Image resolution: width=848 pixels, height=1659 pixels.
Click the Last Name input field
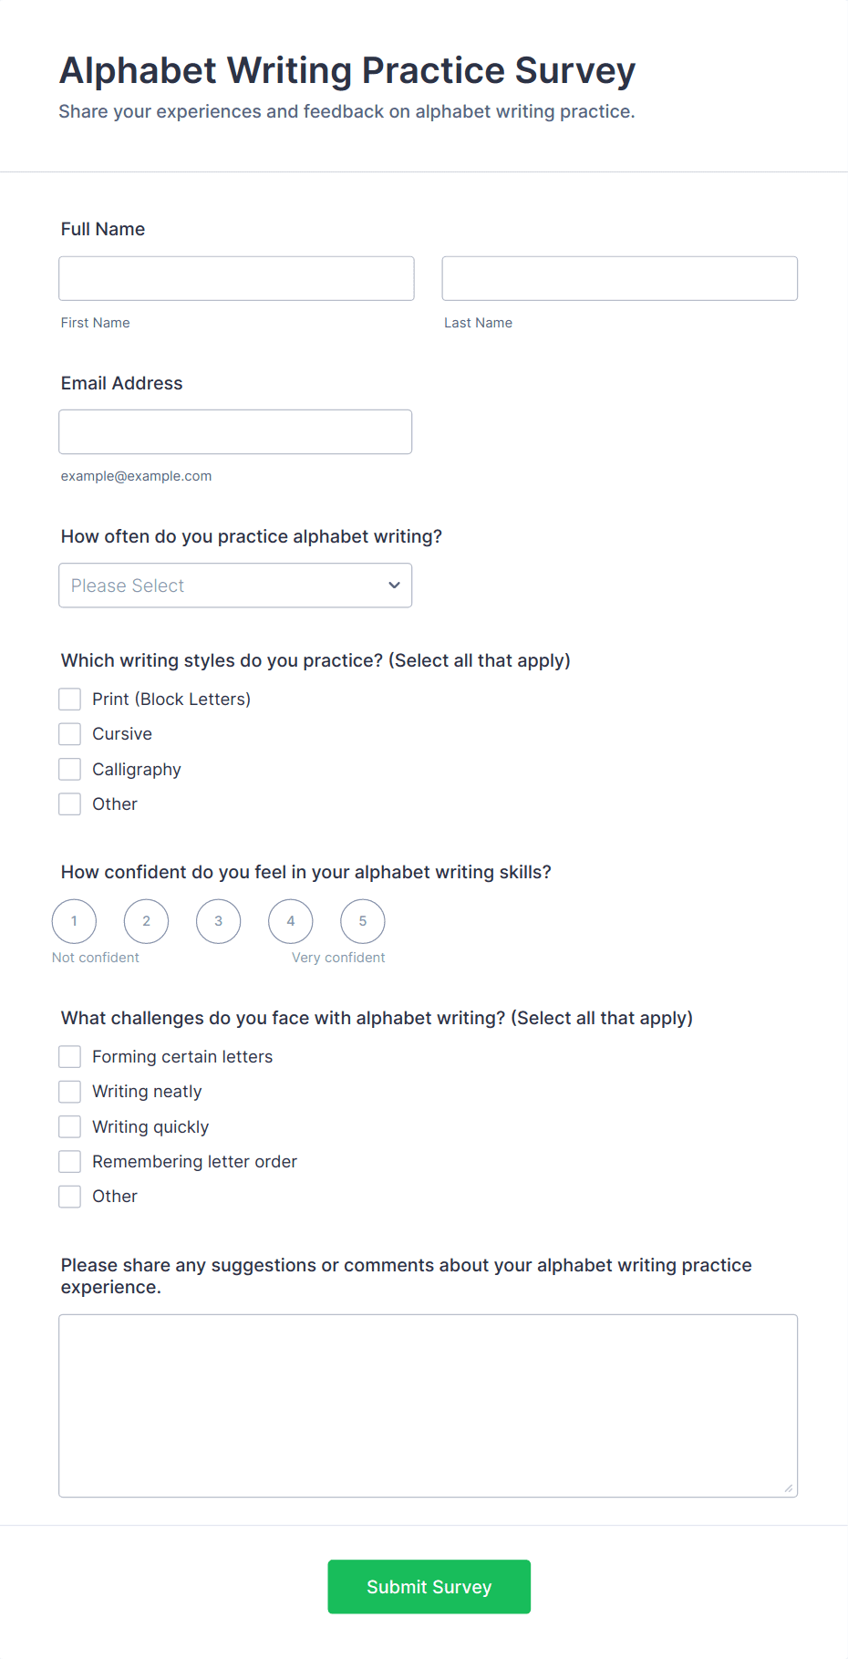619,278
